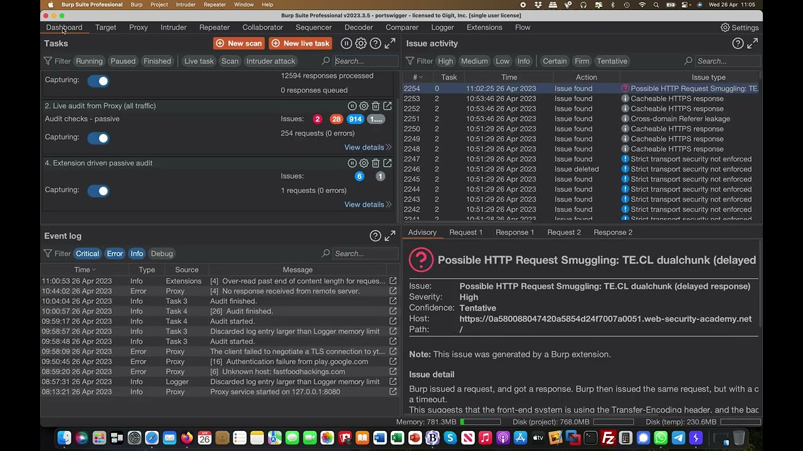The width and height of the screenshot is (803, 451).
Task: Open Finder from the macOS dock
Action: tap(64, 438)
